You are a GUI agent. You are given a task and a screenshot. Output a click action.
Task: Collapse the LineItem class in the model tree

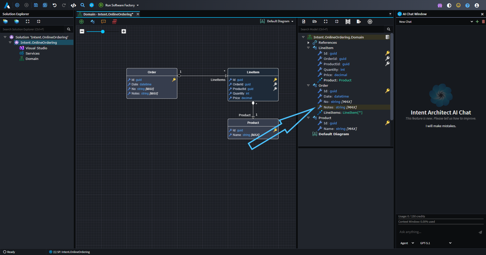coord(308,48)
